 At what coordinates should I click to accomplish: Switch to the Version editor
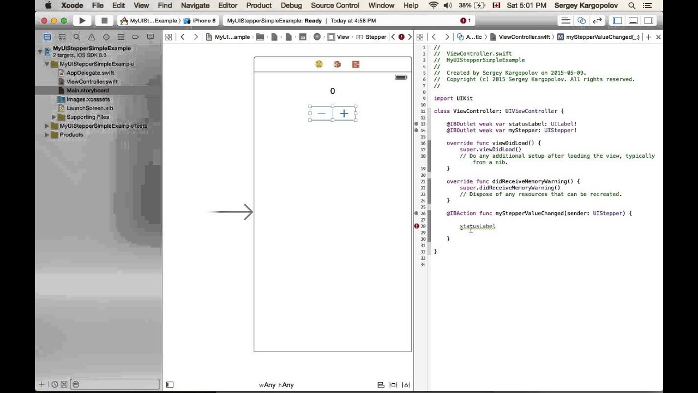[x=598, y=21]
